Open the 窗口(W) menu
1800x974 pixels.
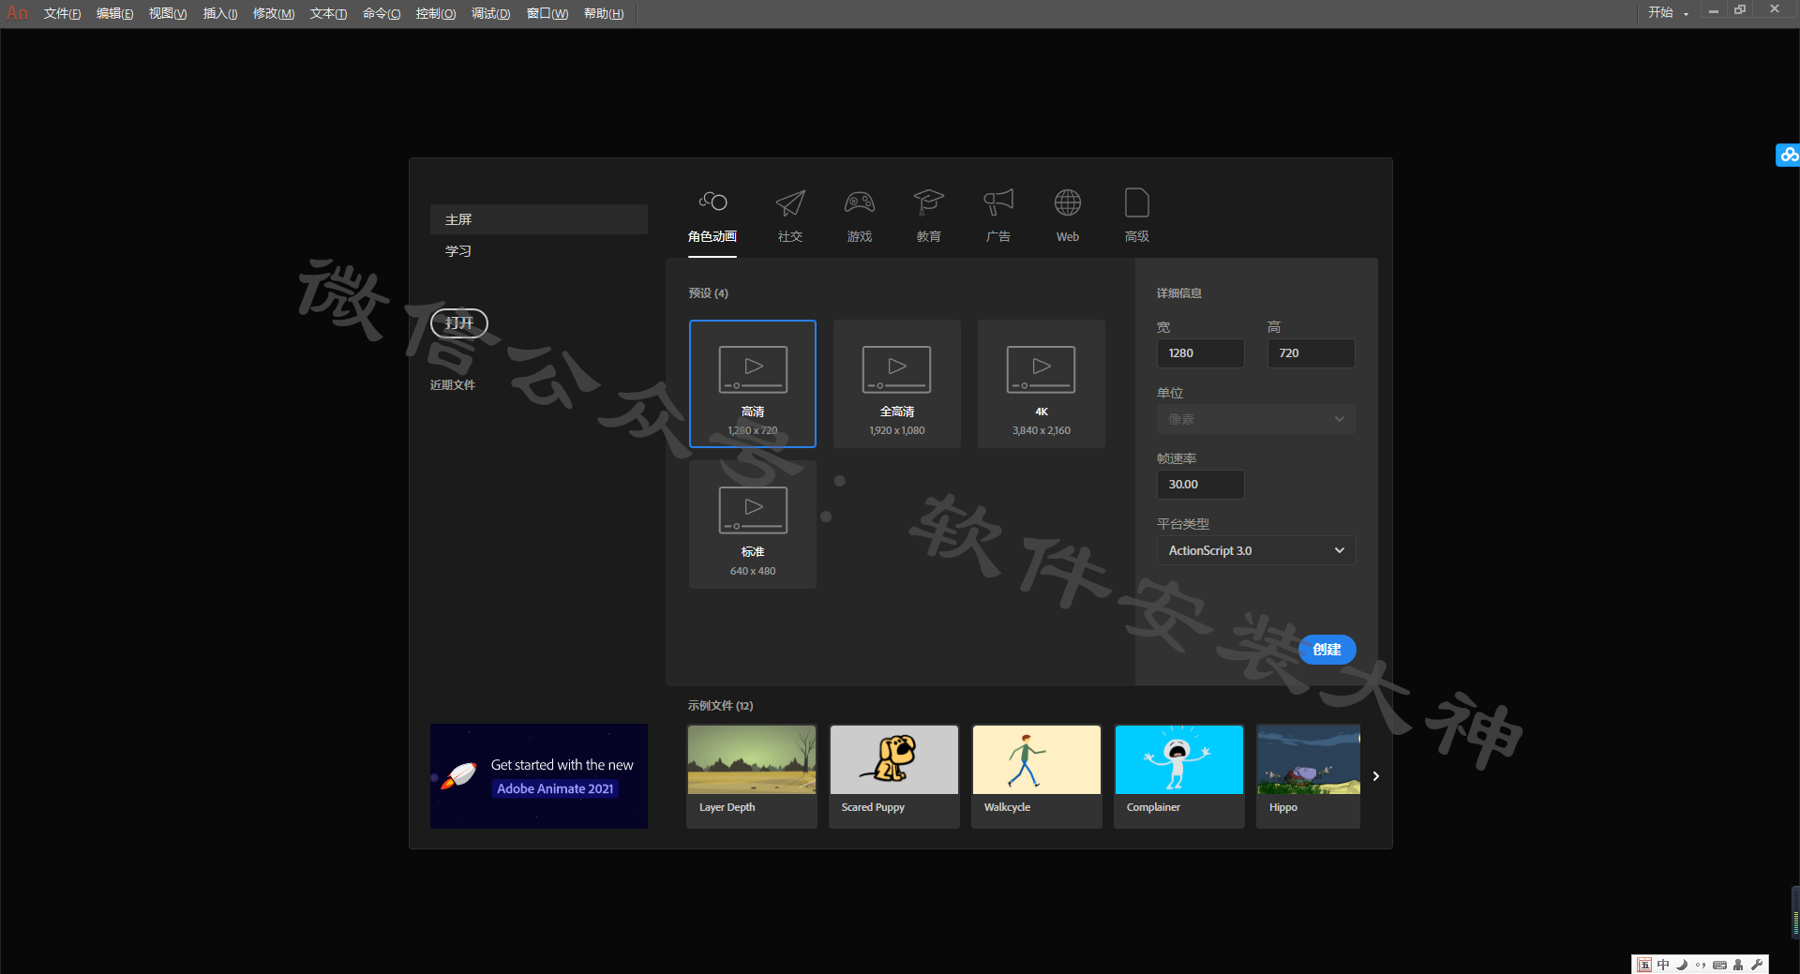coord(547,13)
